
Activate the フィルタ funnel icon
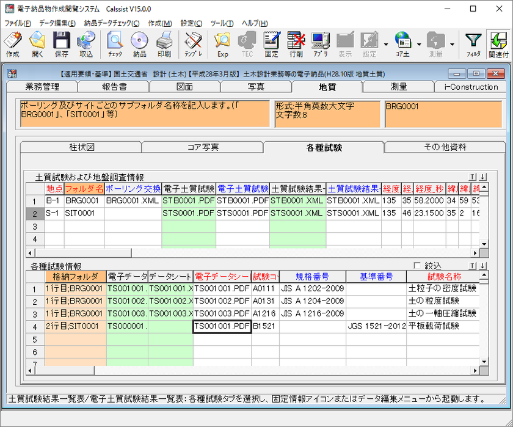(x=473, y=44)
